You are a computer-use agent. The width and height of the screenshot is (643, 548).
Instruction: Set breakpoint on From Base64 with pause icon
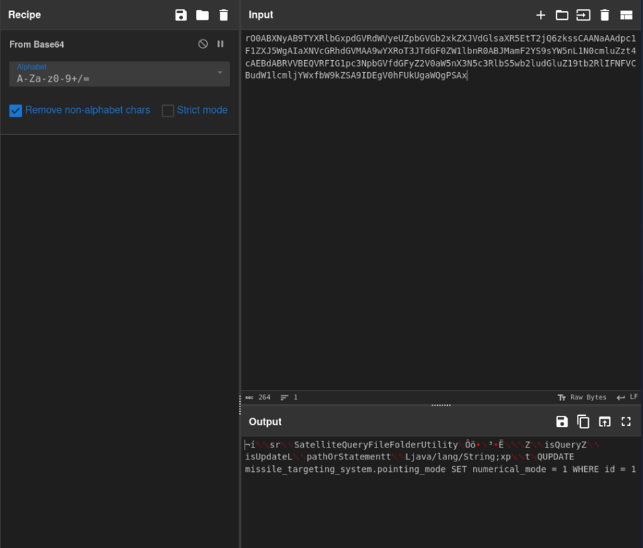tap(221, 44)
